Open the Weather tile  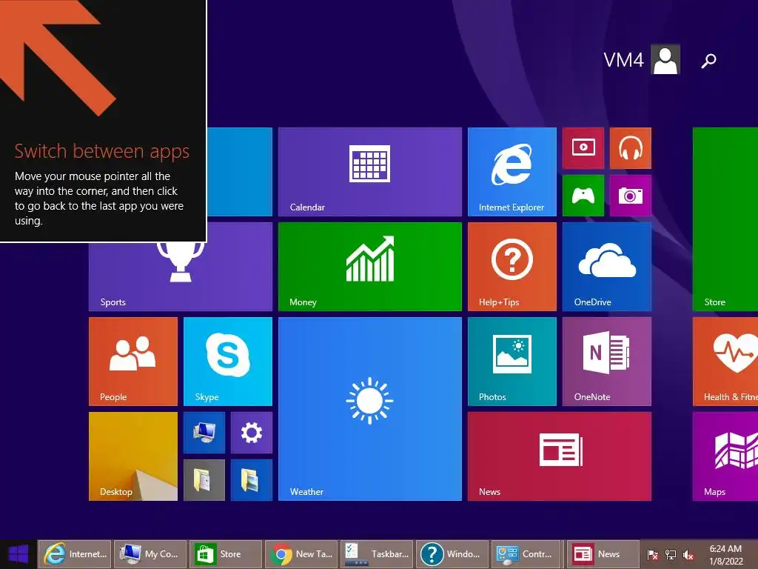click(370, 409)
